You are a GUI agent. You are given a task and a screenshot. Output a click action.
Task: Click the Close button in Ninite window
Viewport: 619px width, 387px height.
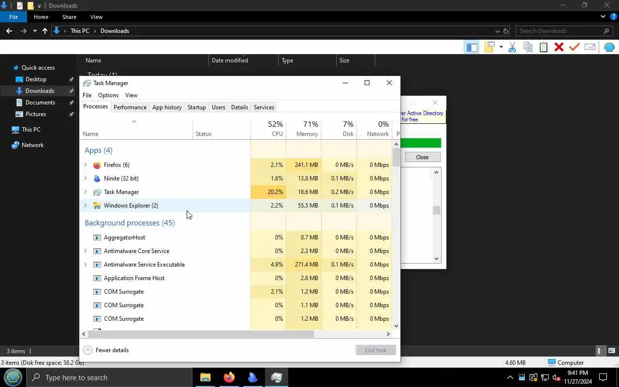(x=422, y=157)
